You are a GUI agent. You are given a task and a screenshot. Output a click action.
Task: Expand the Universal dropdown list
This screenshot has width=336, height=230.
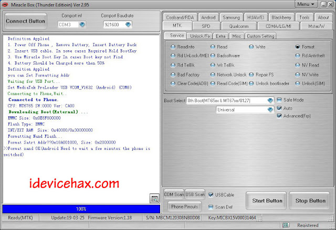[270, 109]
